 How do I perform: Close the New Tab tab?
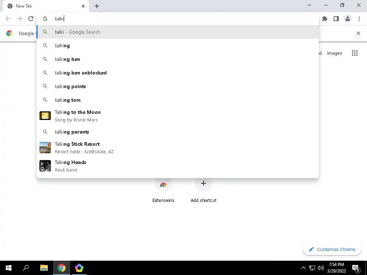click(x=83, y=6)
